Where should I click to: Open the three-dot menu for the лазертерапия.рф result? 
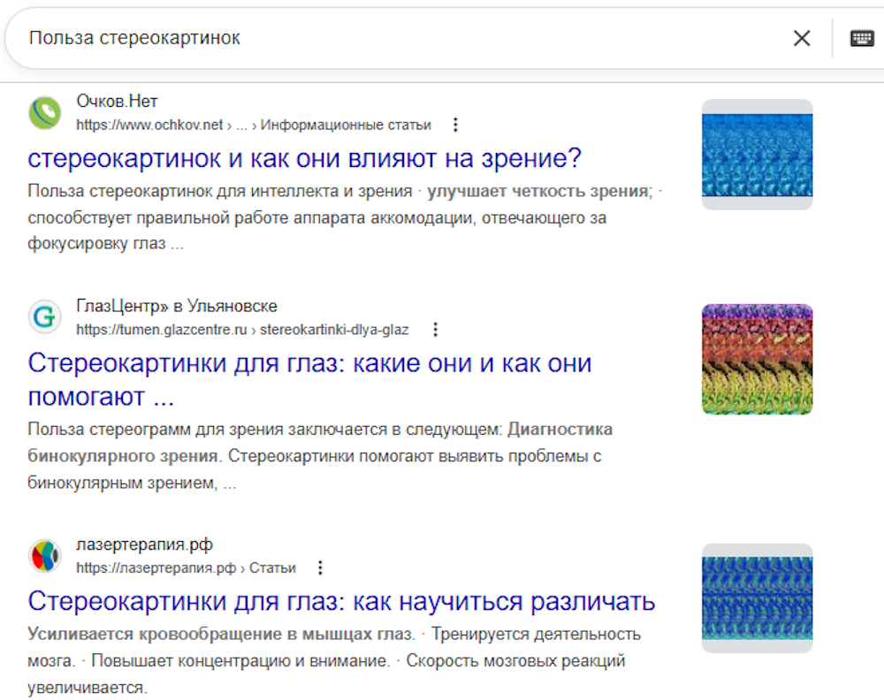320,567
